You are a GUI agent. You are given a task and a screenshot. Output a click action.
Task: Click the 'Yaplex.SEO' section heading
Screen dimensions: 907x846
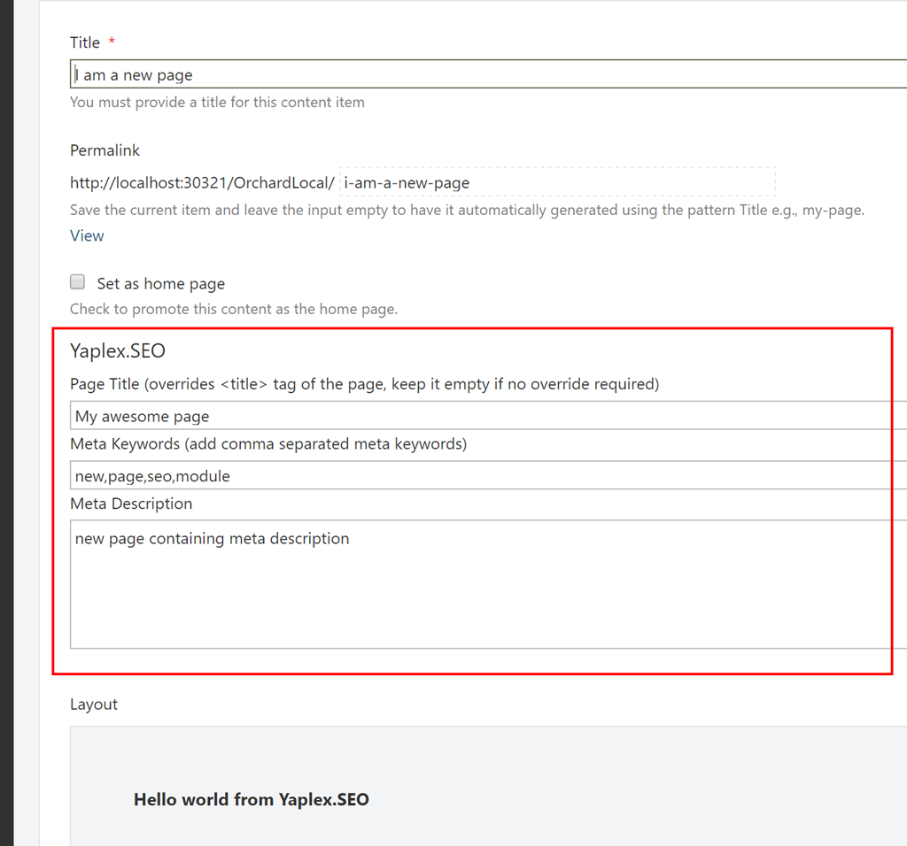click(118, 351)
